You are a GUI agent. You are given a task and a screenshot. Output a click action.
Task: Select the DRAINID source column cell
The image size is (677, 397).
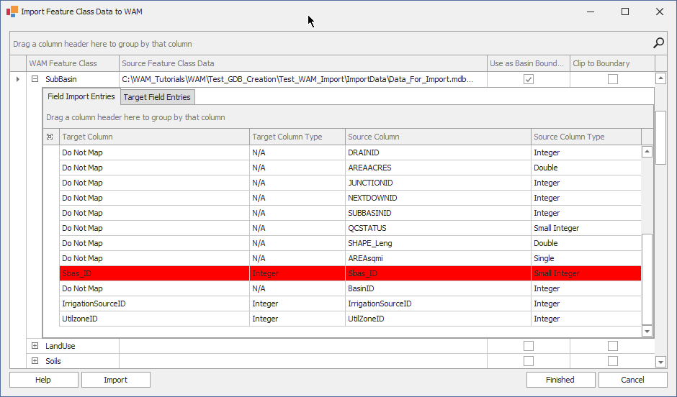438,152
